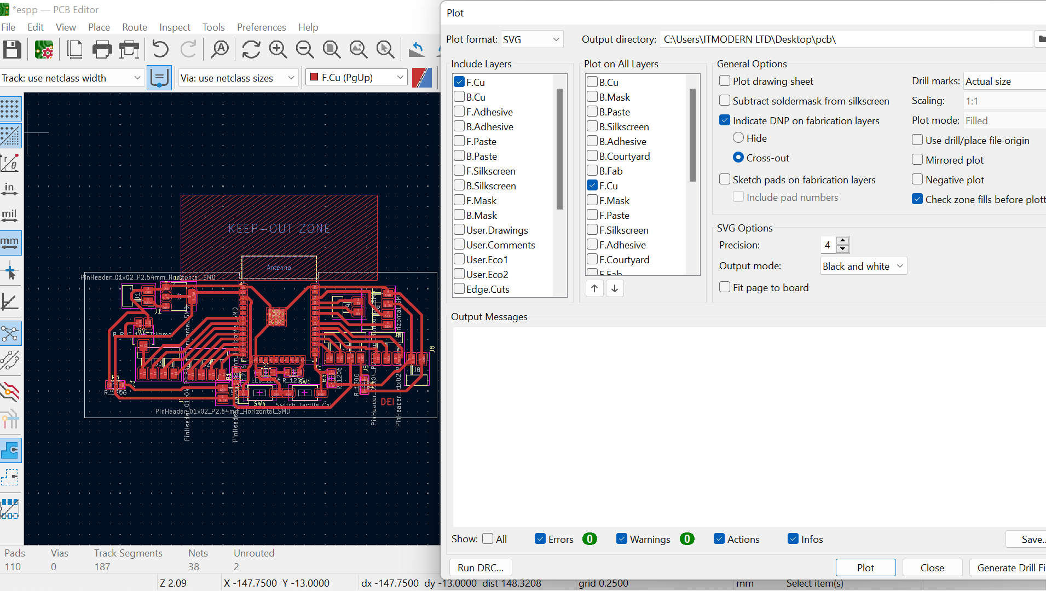Increase SVG precision stepper up

tap(843, 241)
